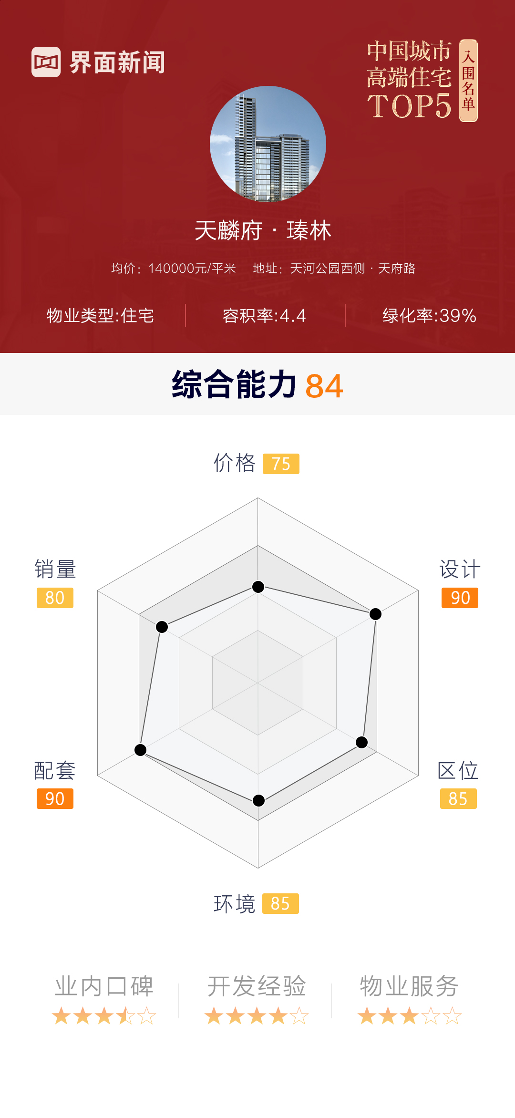Viewport: 515px width, 1118px height.
Task: Click the 中国城市高端住宅 TOP5 heading
Action: [x=409, y=79]
